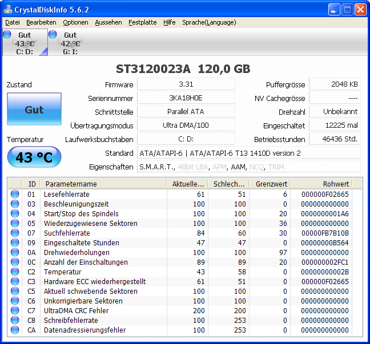Open the Datei menu

coord(13,22)
